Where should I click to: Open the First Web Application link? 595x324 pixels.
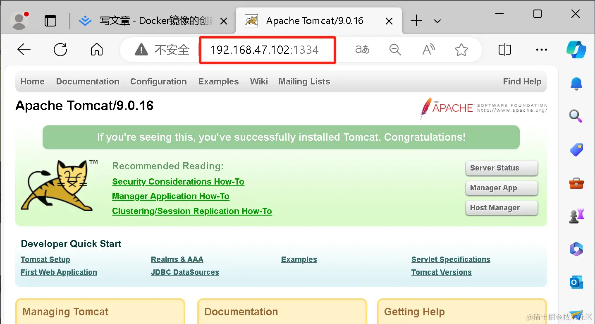click(59, 272)
